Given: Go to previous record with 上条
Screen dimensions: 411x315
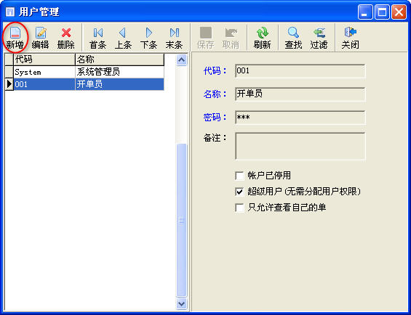Looking at the screenshot, I should tap(123, 38).
